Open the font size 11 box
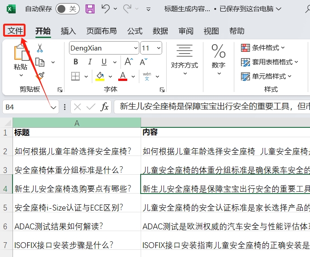Image resolution: width=310 pixels, height=257 pixels. 151,48
